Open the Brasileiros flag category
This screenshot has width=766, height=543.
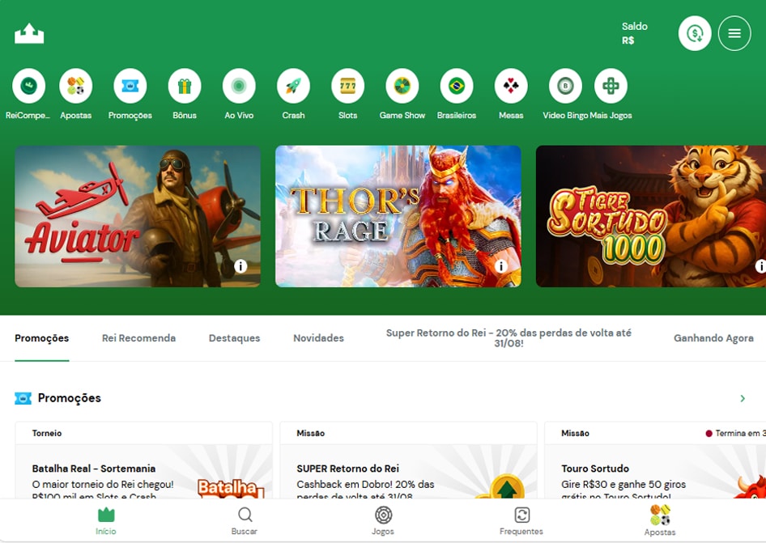coord(456,86)
